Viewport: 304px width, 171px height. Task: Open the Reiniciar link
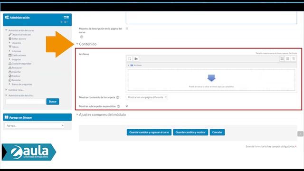pyautogui.click(x=16, y=80)
